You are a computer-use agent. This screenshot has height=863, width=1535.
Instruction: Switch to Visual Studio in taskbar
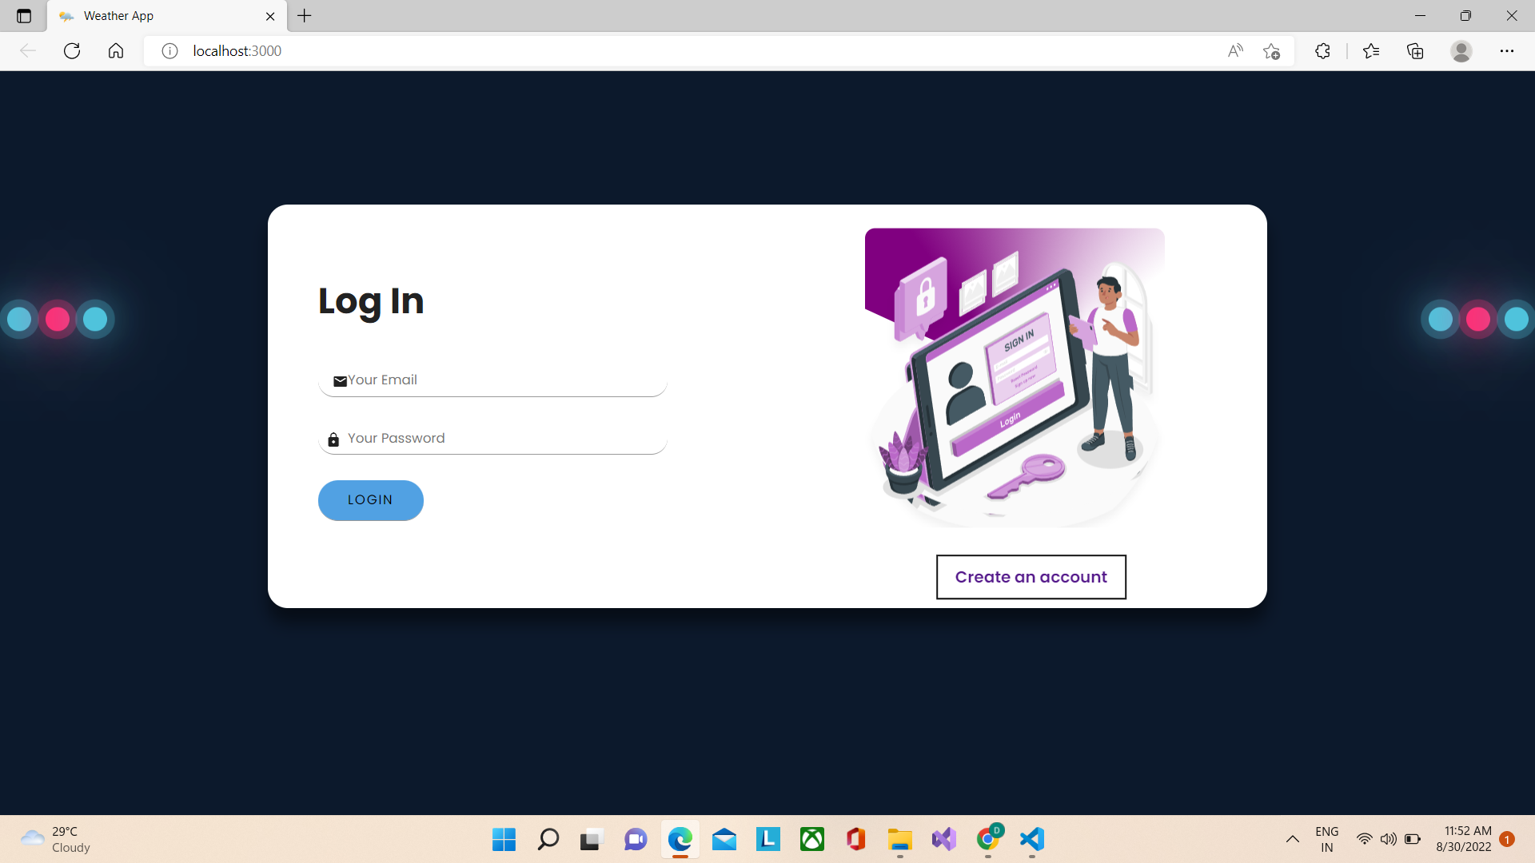point(944,840)
